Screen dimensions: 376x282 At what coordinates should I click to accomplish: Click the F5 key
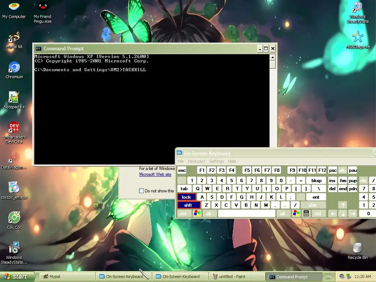point(247,170)
